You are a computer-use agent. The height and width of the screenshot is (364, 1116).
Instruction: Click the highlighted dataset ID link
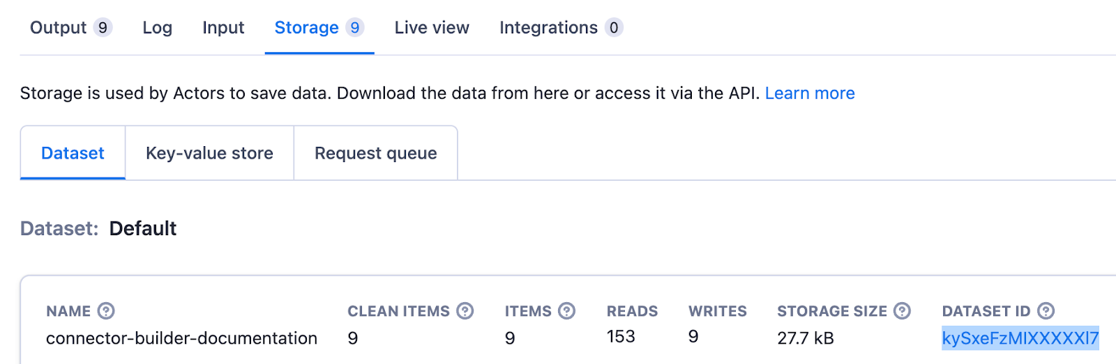1020,338
